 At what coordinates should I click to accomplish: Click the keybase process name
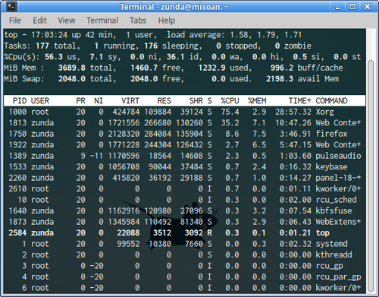[331, 167]
